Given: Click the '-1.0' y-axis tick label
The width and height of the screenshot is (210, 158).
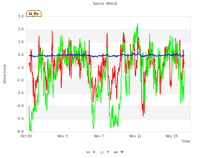Looking at the screenshot, I should click(20, 67).
